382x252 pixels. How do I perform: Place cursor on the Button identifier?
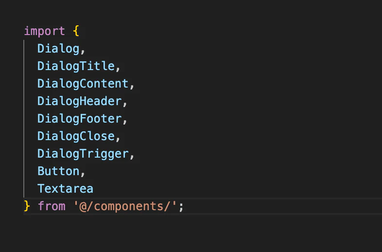coord(58,171)
